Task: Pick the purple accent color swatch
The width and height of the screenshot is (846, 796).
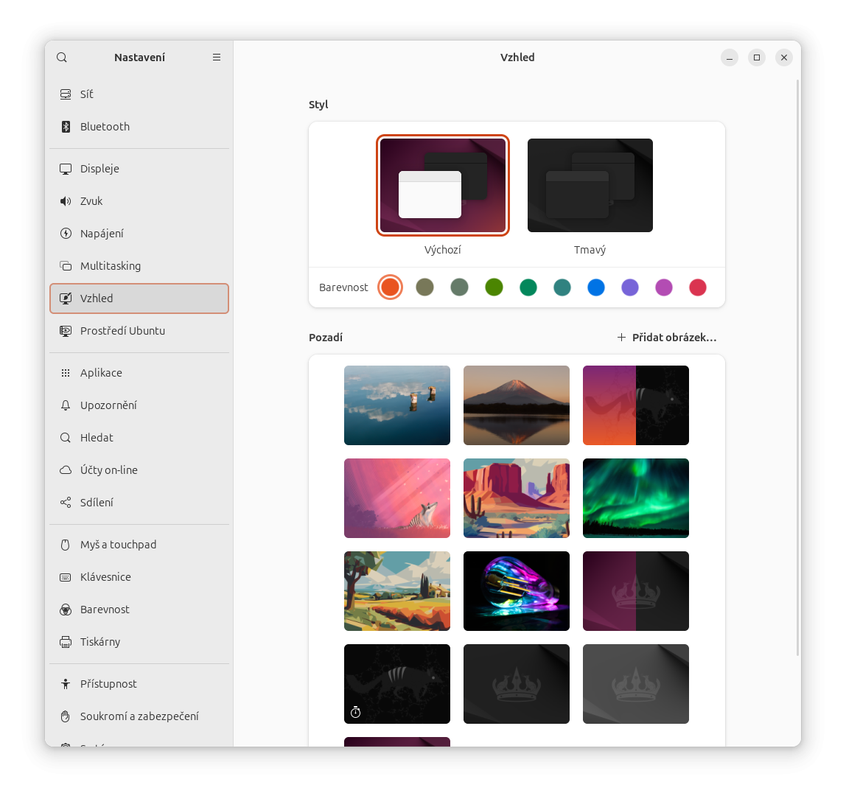Action: pos(630,287)
